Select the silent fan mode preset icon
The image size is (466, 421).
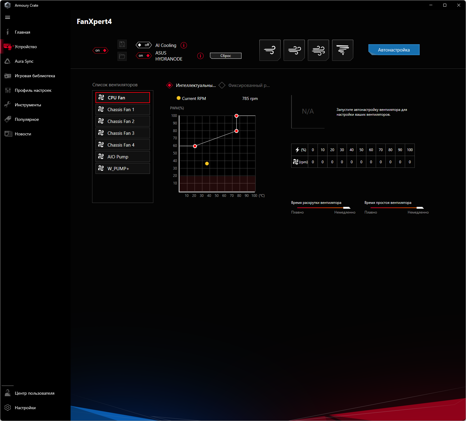click(270, 50)
